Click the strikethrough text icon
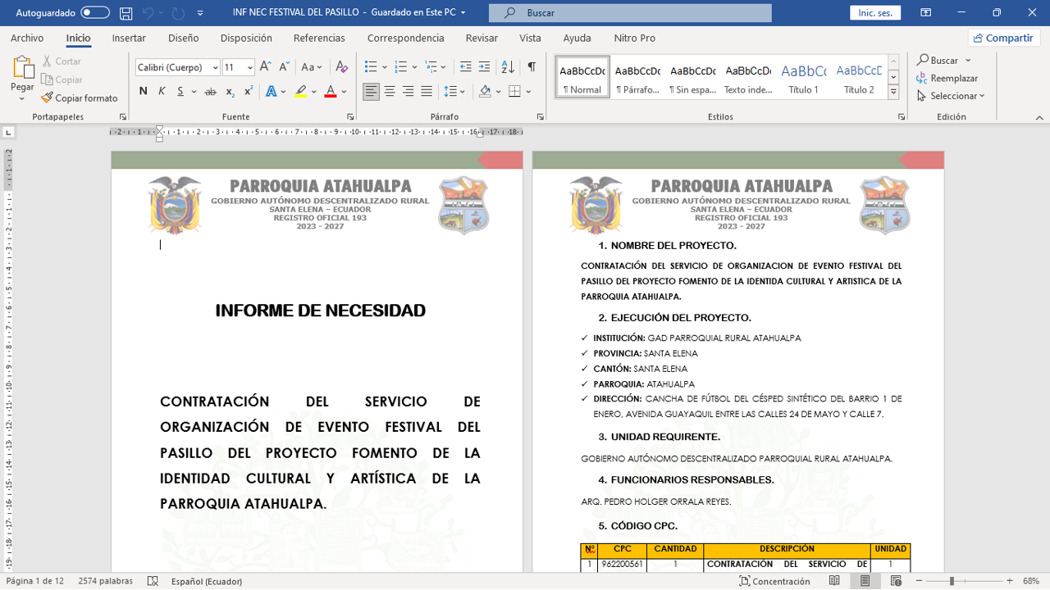The image size is (1050, 590). pos(211,92)
